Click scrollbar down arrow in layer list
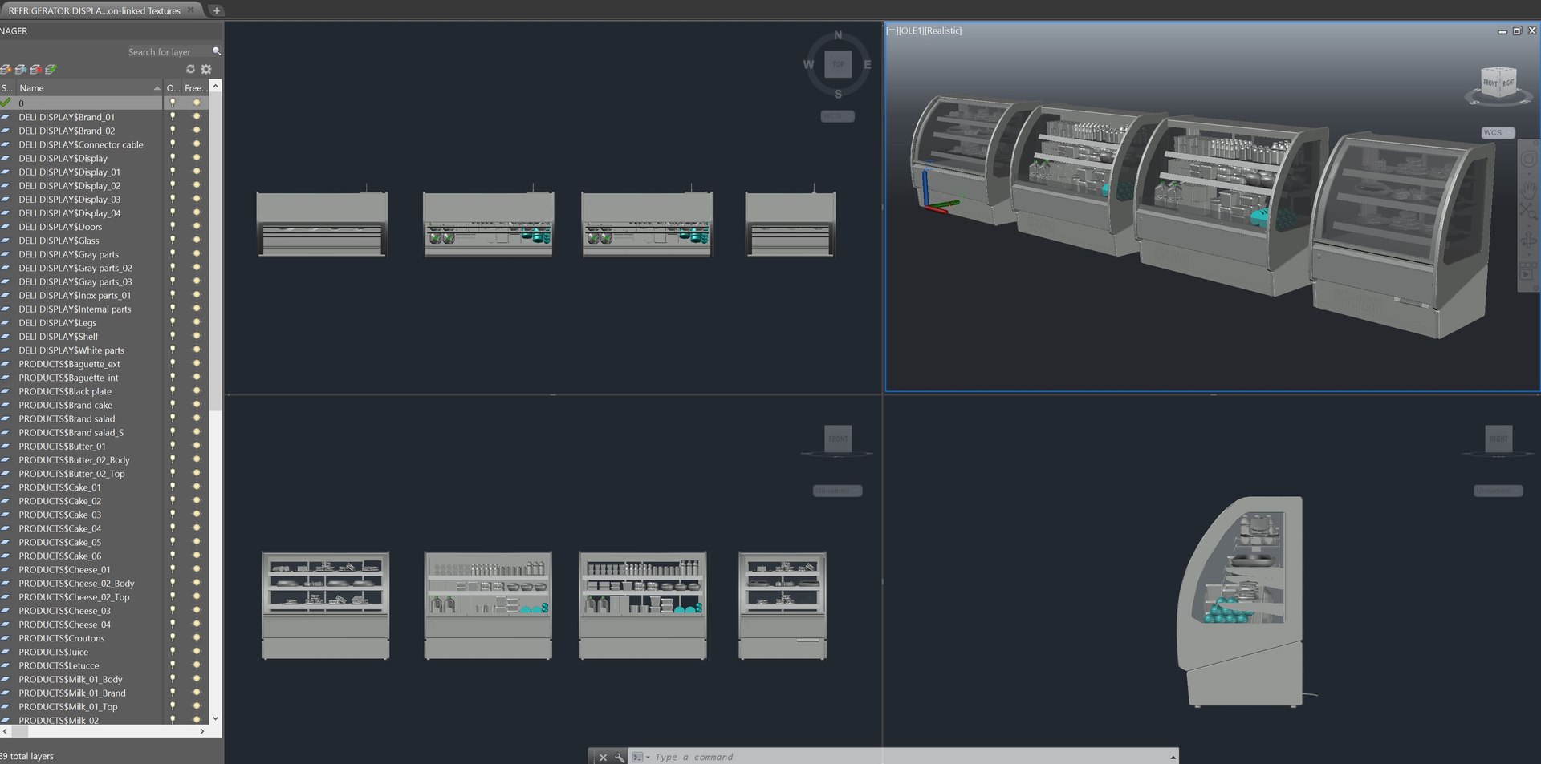The image size is (1541, 764). click(x=215, y=718)
